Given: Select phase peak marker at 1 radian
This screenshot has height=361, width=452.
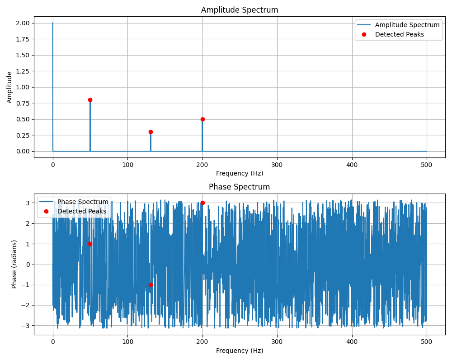Looking at the screenshot, I should (90, 244).
